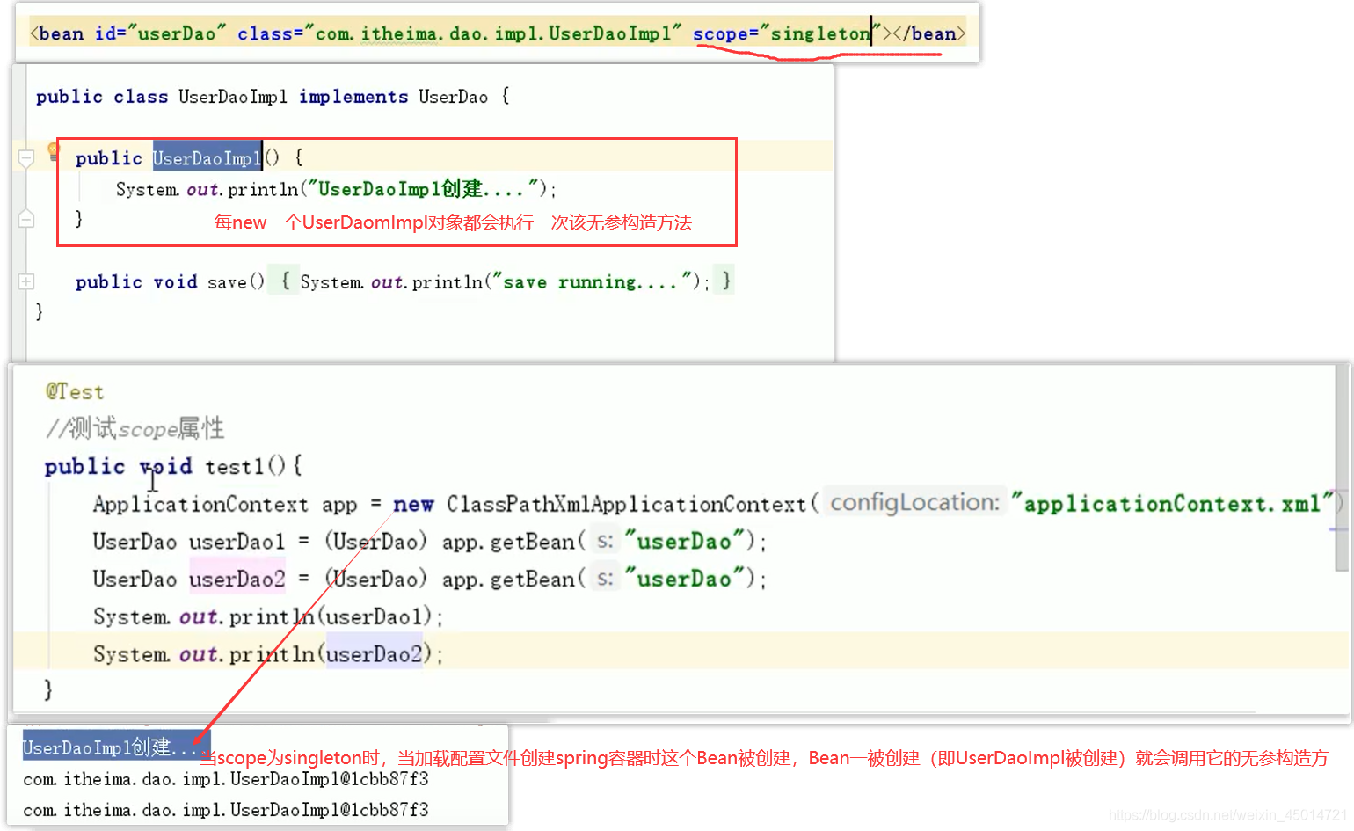Screen dimensions: 1354x831
Task: Expand the folded save() method in gutter
Action: (x=26, y=282)
